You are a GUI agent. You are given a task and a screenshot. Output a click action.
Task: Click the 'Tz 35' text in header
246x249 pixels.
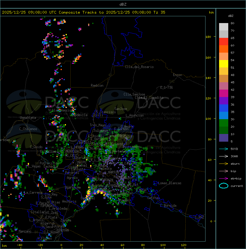click(x=159, y=12)
